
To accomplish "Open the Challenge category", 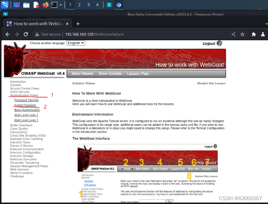I will point(17,176).
